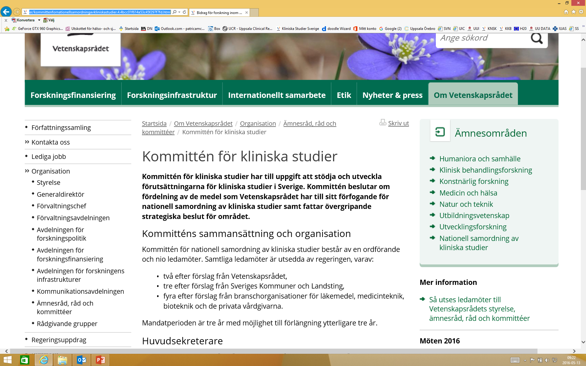Open the UCR - Uppsala Clinical Research bookmark

[x=248, y=29]
